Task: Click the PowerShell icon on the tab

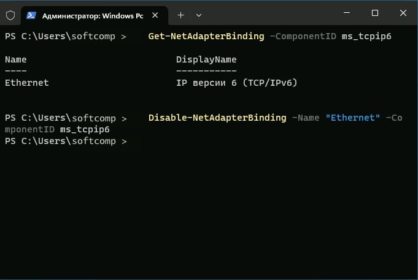Action: point(31,15)
